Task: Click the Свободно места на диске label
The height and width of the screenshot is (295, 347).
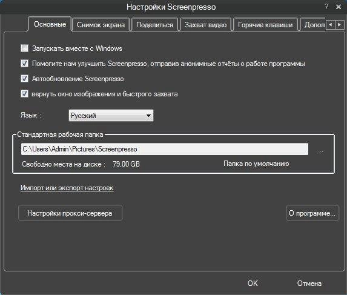Action: [64, 164]
